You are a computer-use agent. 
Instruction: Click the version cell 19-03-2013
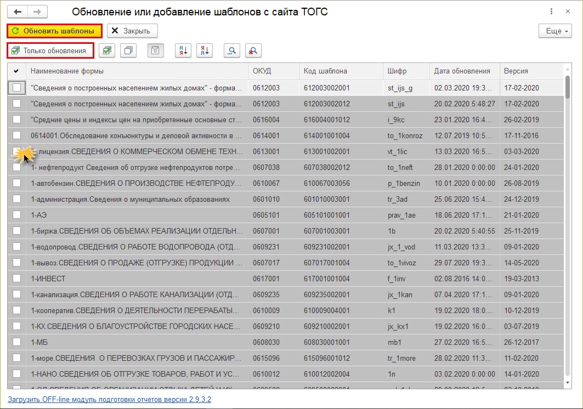click(531, 279)
